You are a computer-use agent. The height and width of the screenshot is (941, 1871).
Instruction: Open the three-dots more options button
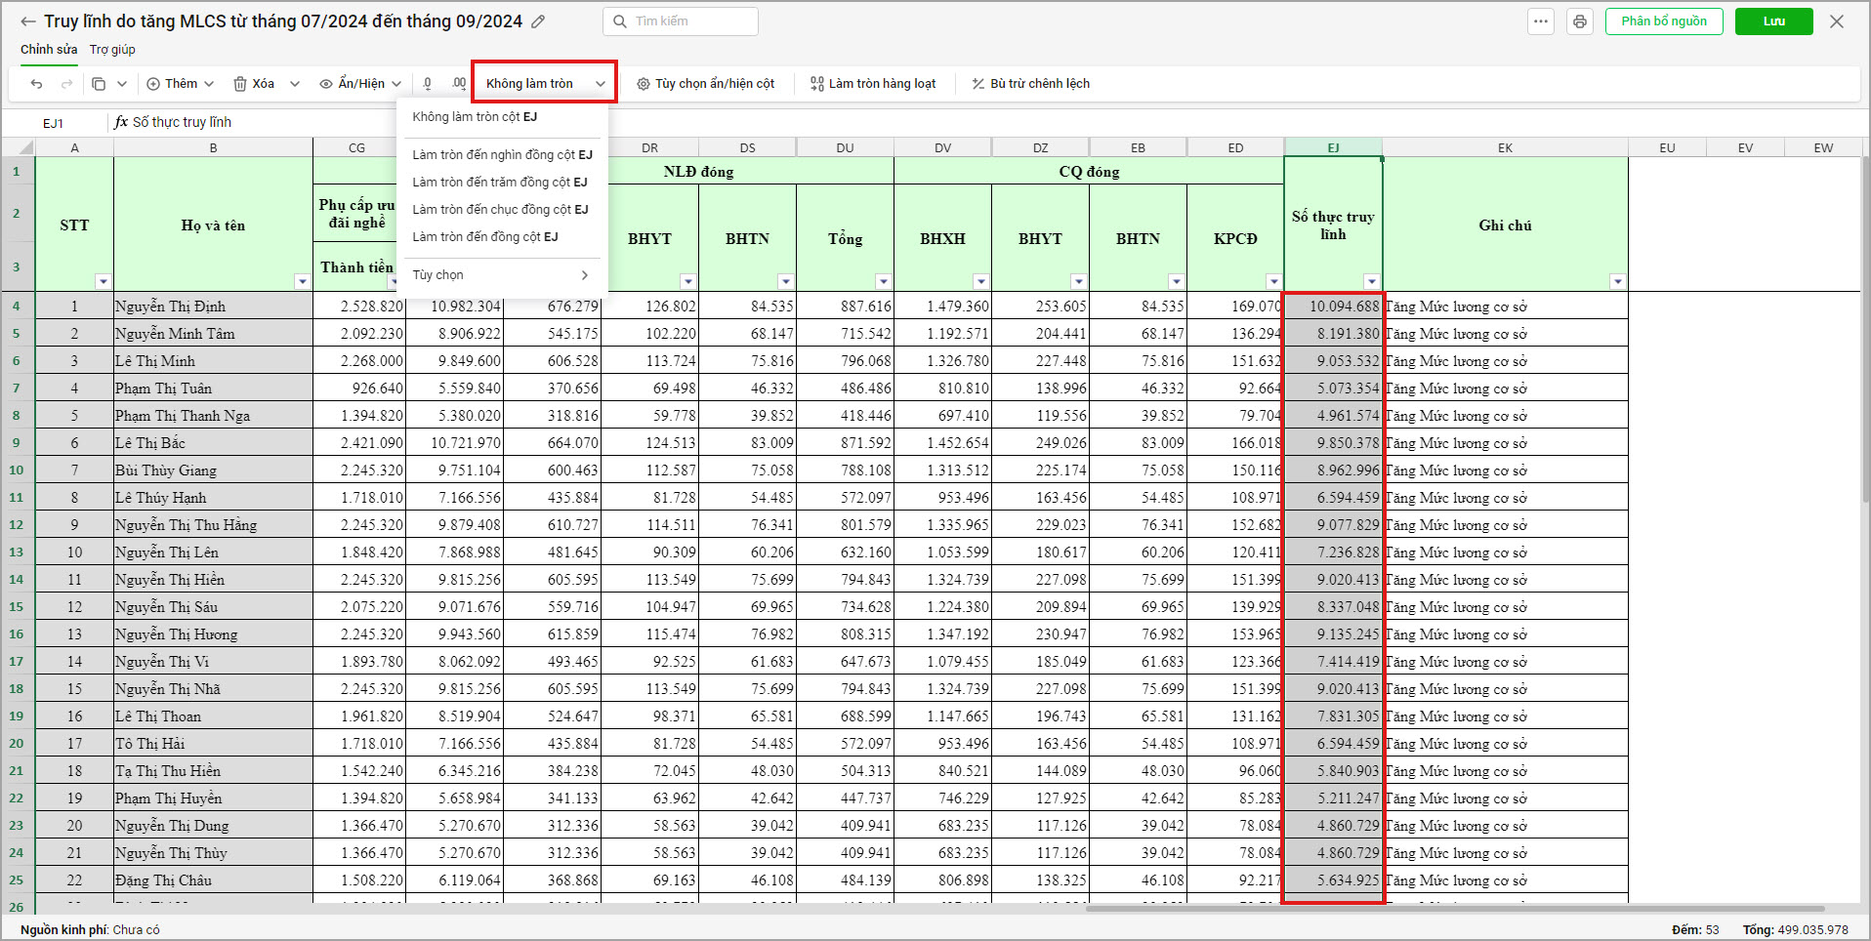[1541, 21]
